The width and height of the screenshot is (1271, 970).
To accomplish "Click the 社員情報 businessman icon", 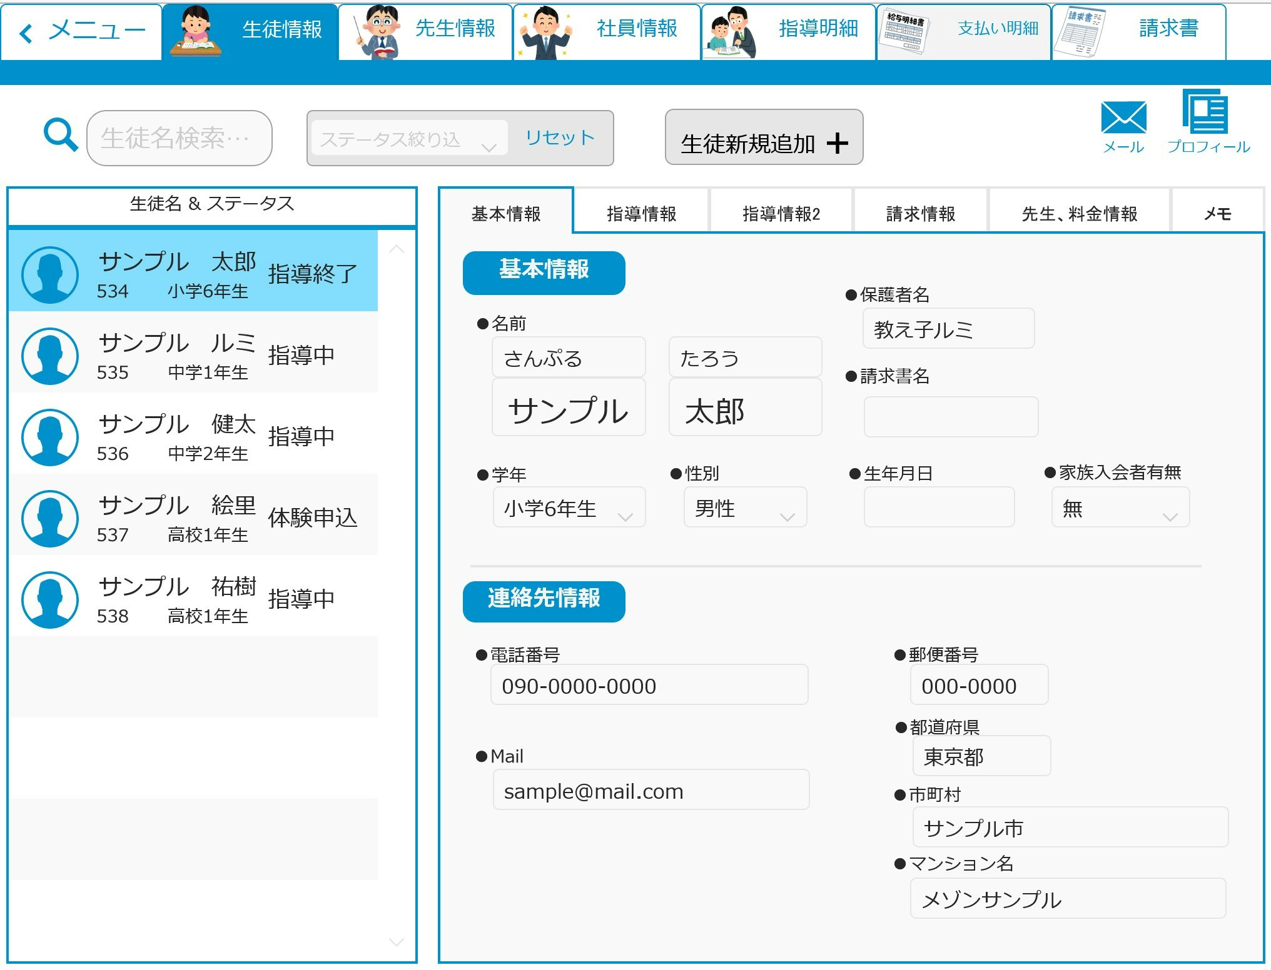I will 546,32.
